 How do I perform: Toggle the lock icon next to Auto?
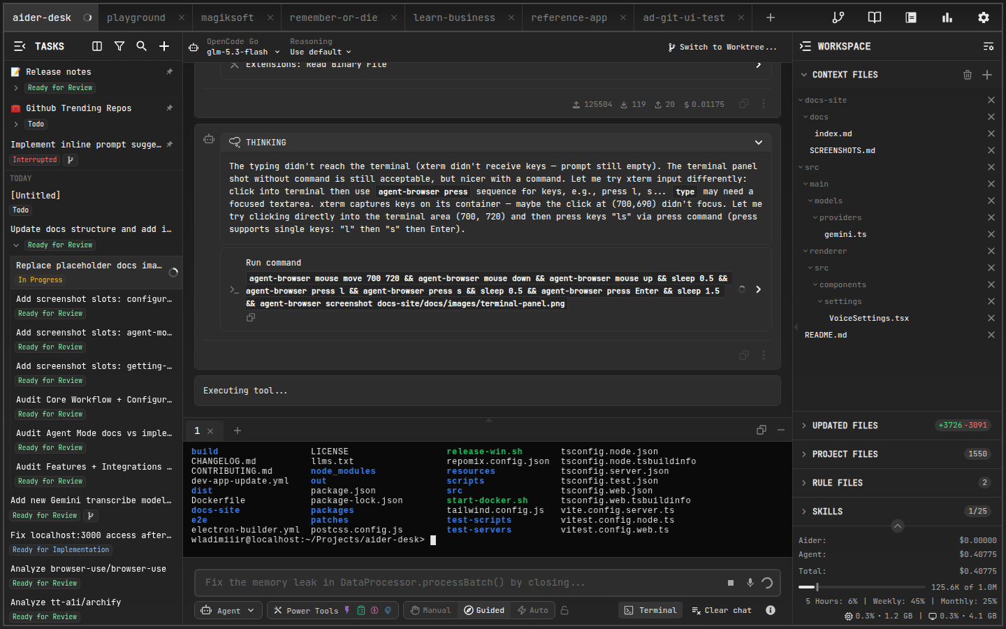(564, 610)
